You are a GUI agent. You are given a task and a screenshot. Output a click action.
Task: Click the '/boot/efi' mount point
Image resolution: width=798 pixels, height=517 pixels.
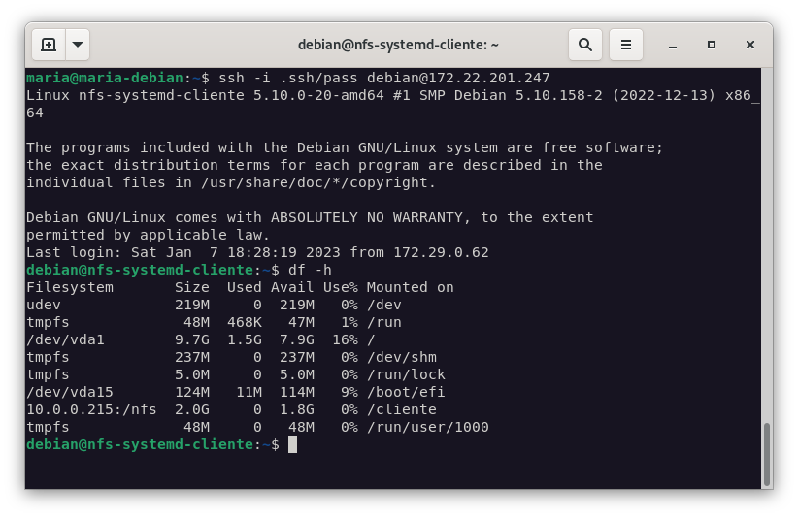(x=406, y=392)
